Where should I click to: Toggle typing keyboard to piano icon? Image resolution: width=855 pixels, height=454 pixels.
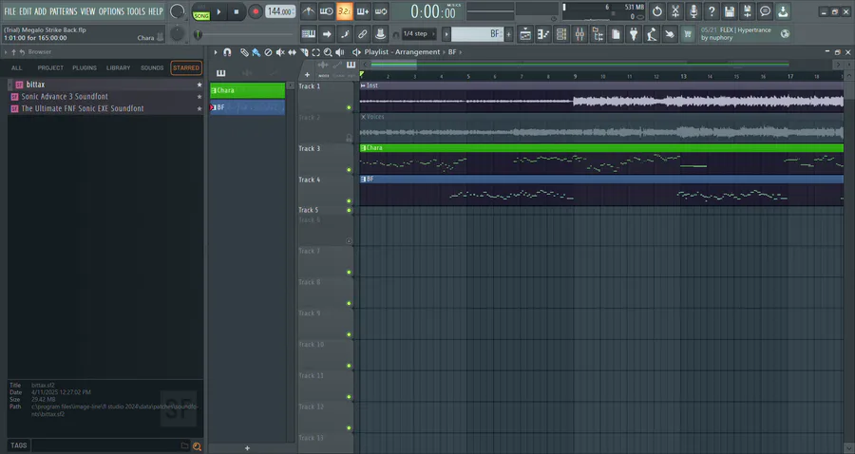coord(308,34)
